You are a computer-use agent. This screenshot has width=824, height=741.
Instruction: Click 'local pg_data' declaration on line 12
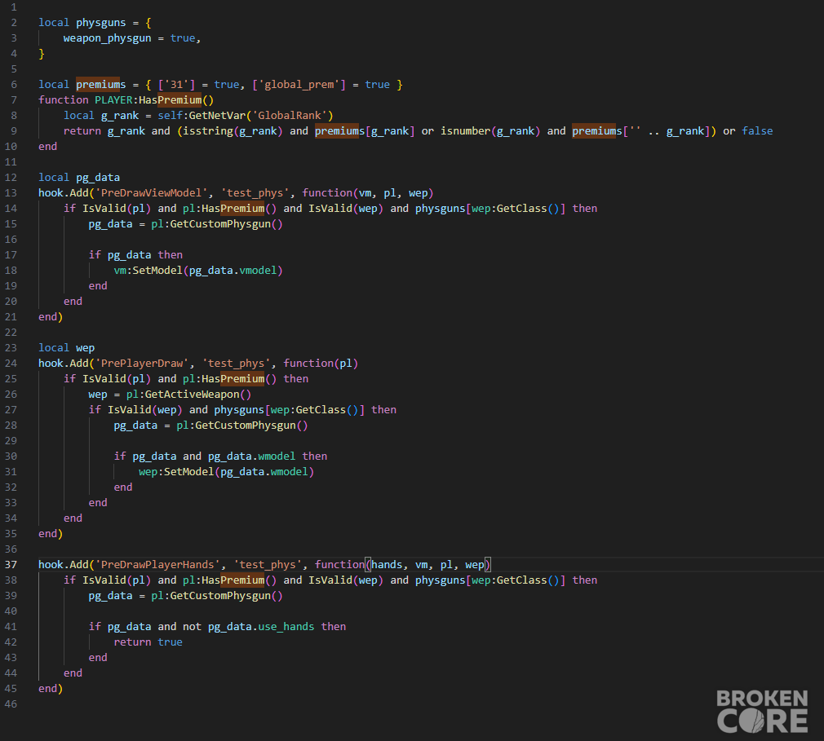coord(79,178)
